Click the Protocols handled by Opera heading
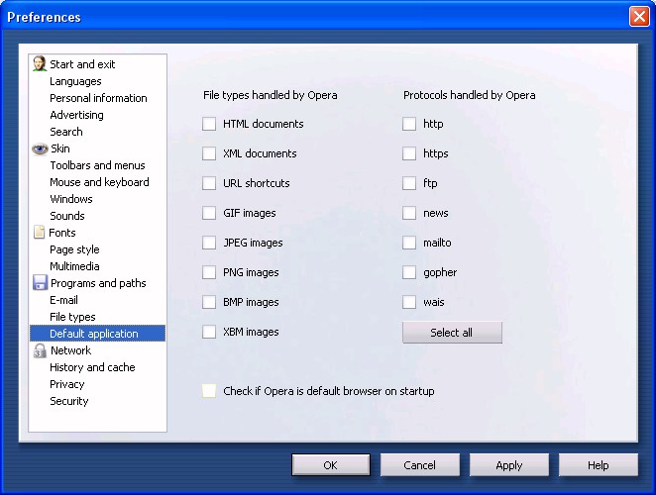 (470, 95)
